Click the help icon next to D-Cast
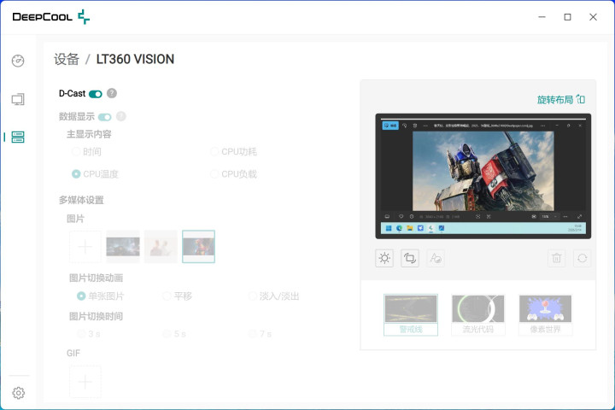Viewport: 615px width, 410px height. (112, 94)
